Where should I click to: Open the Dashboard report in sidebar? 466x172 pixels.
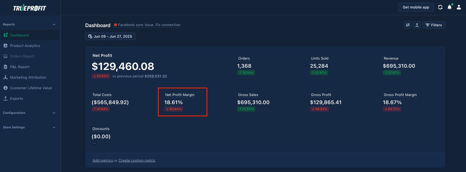[30, 35]
